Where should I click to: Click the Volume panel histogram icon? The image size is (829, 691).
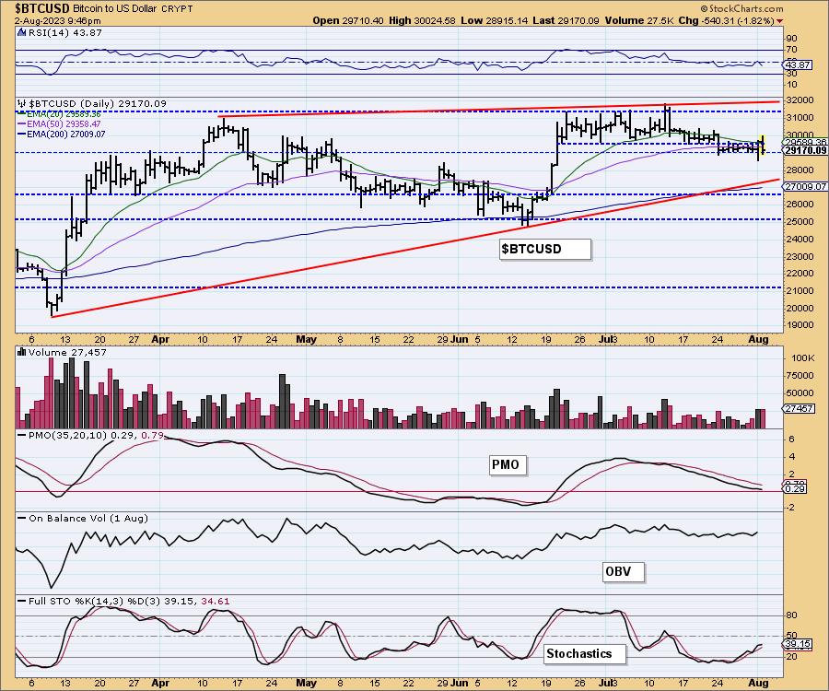tap(22, 352)
